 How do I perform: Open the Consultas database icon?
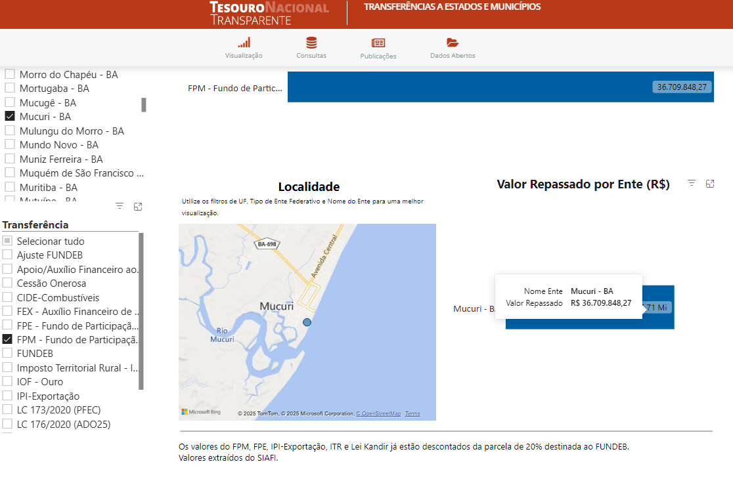[x=311, y=43]
